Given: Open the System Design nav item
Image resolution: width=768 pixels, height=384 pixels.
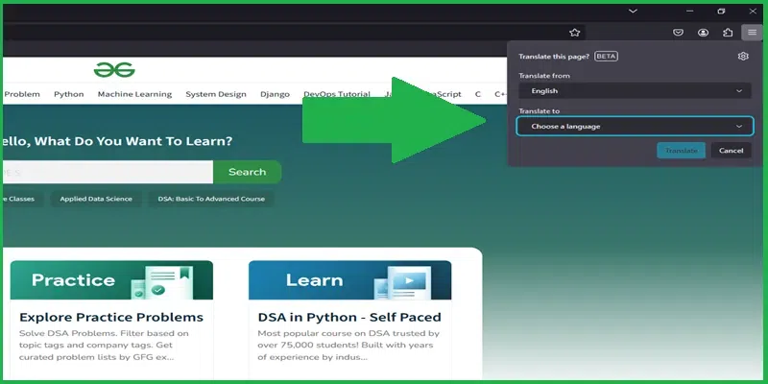Looking at the screenshot, I should (x=216, y=94).
